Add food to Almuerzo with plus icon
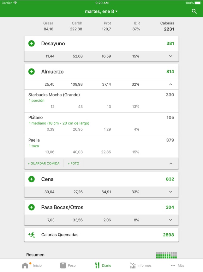This screenshot has width=203, height=272. (x=32, y=71)
